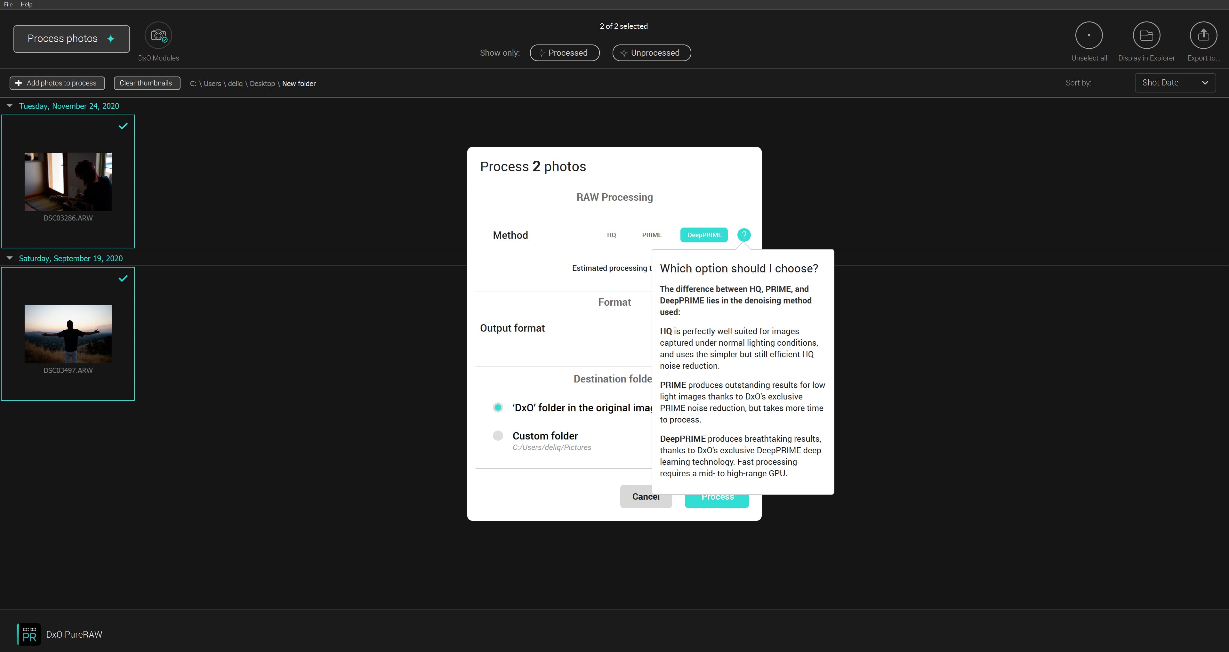Click deliq in the folder breadcrumb

click(x=235, y=84)
